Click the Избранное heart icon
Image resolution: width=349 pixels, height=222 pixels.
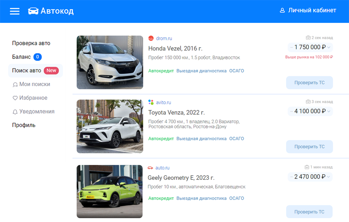click(15, 98)
